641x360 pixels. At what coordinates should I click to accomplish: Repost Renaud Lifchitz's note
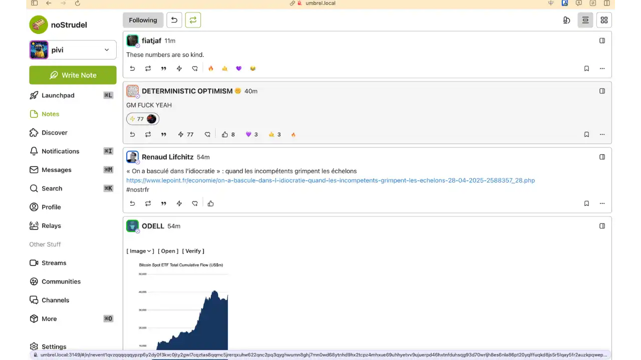(x=148, y=203)
